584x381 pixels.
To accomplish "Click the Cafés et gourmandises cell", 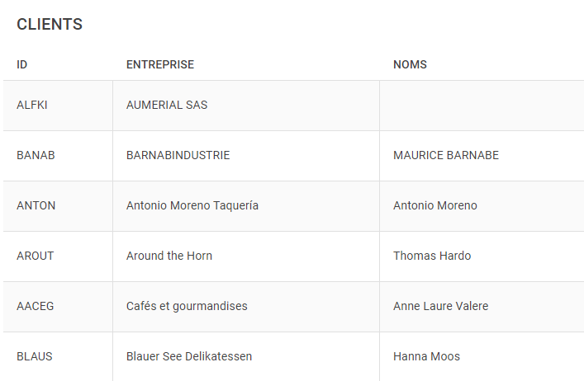I will coord(187,307).
